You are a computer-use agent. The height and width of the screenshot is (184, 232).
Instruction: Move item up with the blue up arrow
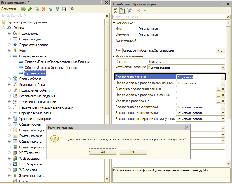coord(51,9)
